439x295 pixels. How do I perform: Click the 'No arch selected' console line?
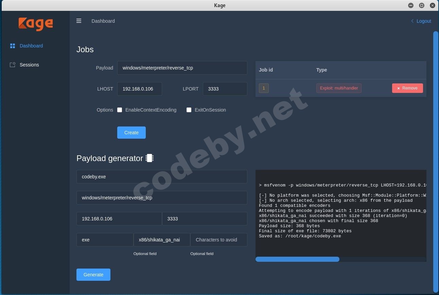(336, 200)
